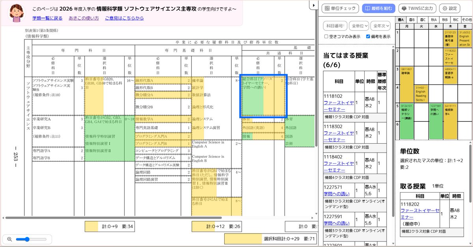
Task: Select GA15111 情報数学A card in the timetable
Action: (x=451, y=122)
